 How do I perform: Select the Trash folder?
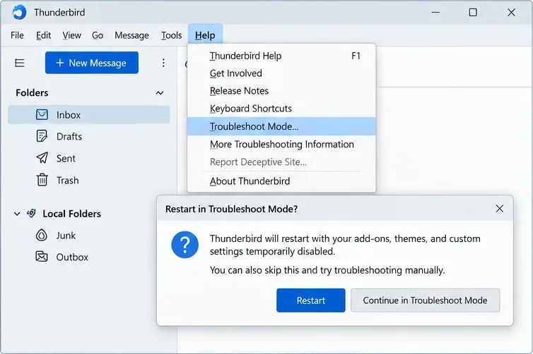tap(89, 180)
